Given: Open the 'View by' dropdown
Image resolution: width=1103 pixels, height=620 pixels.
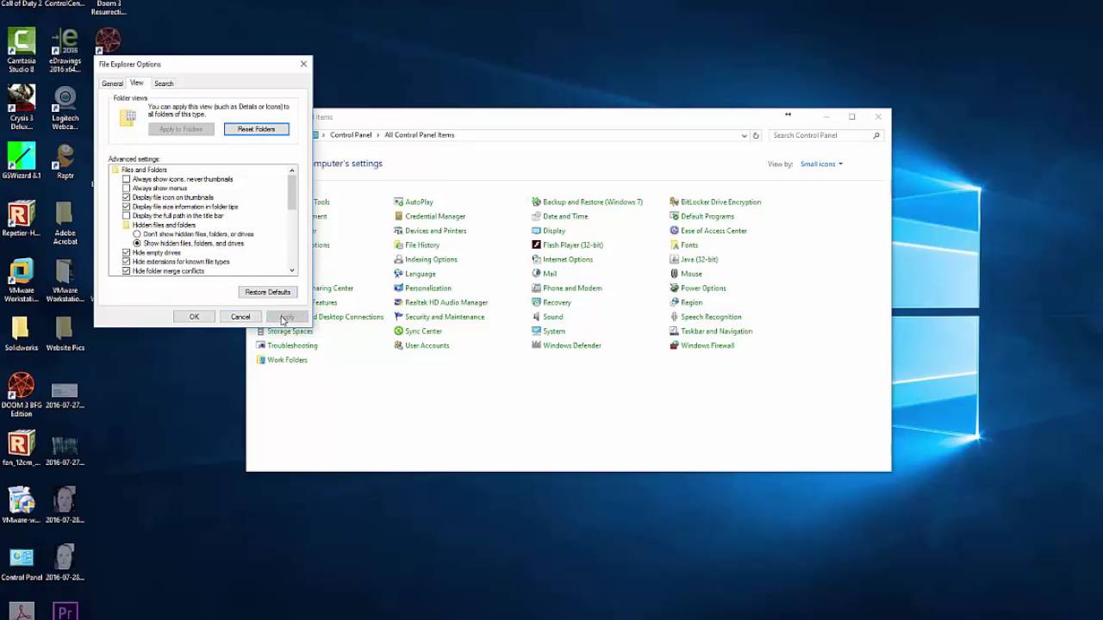Looking at the screenshot, I should pos(820,164).
